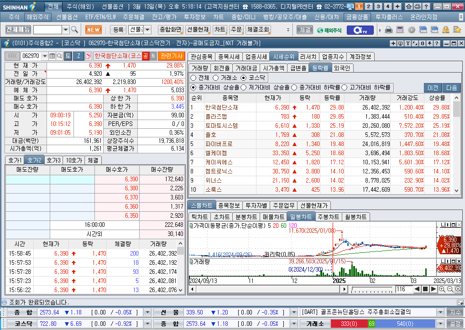This screenshot has width=465, height=330.
Task: Click the orange 관련기사 button
Action: click(x=172, y=56)
